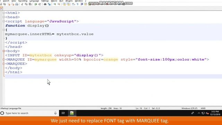Click the Type here to search box

pos(29,113)
